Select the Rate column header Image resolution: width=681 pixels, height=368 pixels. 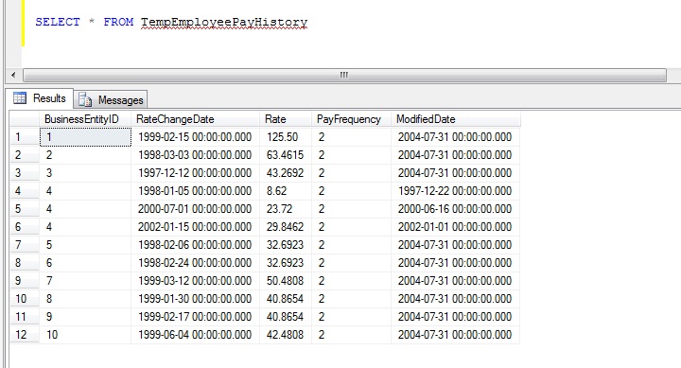[286, 119]
